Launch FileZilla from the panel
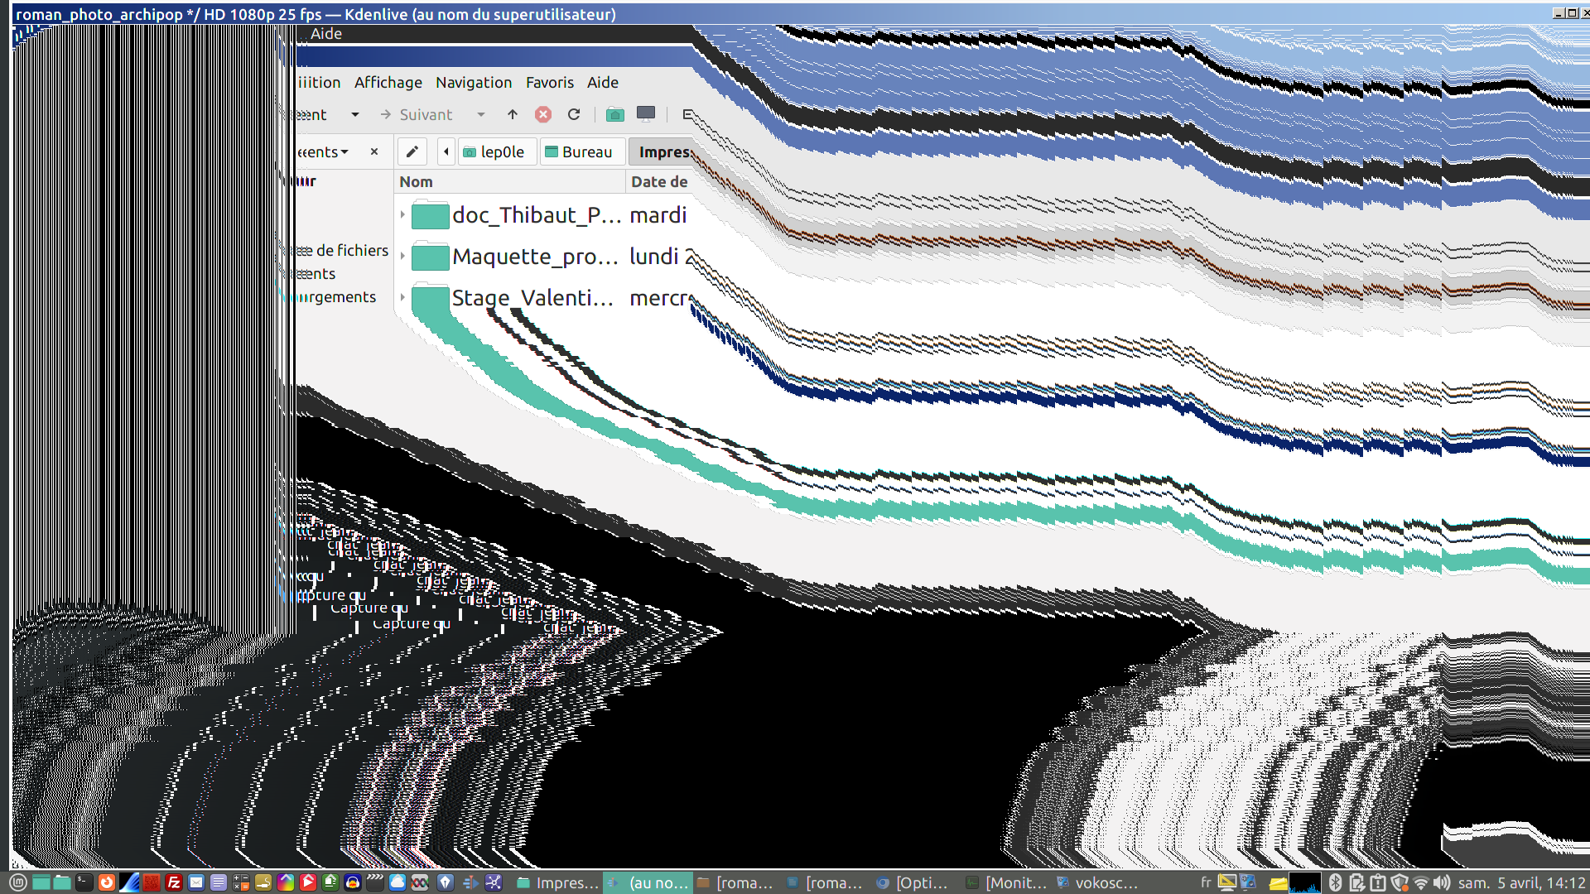The width and height of the screenshot is (1590, 894). pyautogui.click(x=174, y=882)
